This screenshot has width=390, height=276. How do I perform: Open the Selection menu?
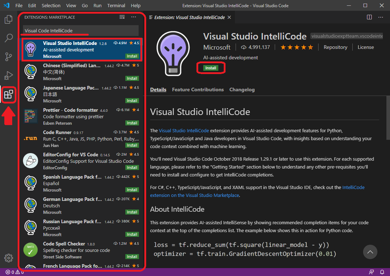pos(51,5)
